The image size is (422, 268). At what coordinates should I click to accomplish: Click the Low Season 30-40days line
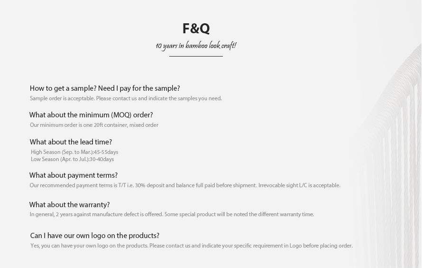point(73,159)
